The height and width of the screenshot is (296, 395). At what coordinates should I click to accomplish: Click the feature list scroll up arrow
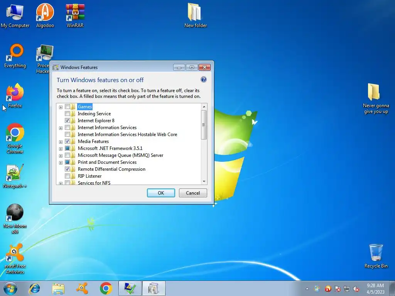coord(204,107)
